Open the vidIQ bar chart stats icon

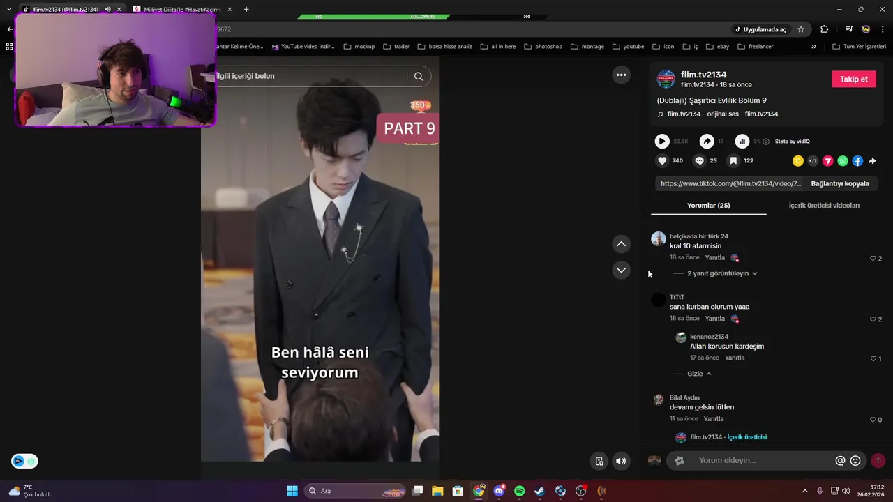pyautogui.click(x=742, y=142)
